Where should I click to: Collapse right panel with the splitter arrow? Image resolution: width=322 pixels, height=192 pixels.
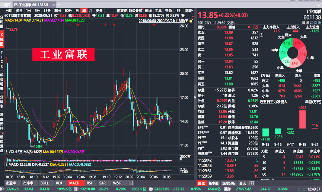[x=195, y=97]
